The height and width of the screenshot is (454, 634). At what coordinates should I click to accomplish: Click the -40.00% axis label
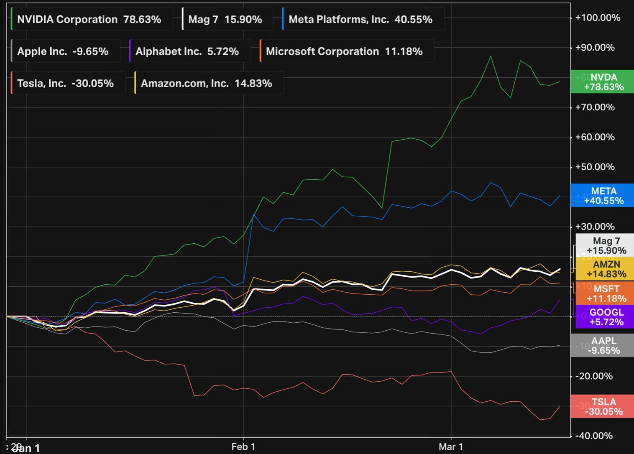pyautogui.click(x=594, y=436)
